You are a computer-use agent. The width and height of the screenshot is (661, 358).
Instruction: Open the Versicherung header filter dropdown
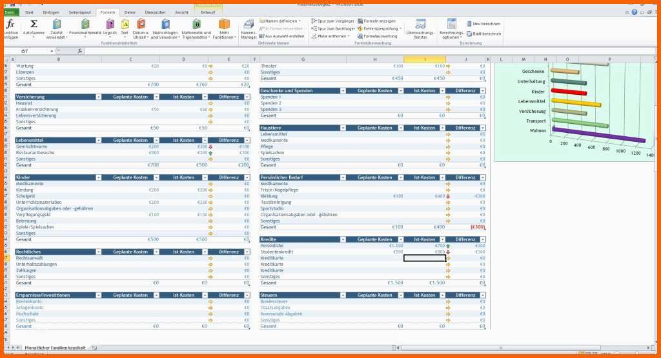pyautogui.click(x=98, y=97)
